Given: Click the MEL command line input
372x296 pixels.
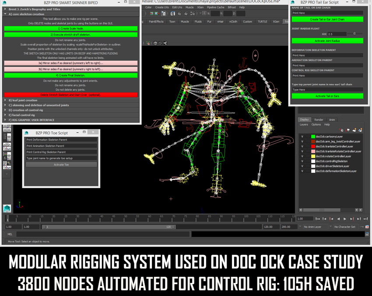Looking at the screenshot, I should coord(103,234).
